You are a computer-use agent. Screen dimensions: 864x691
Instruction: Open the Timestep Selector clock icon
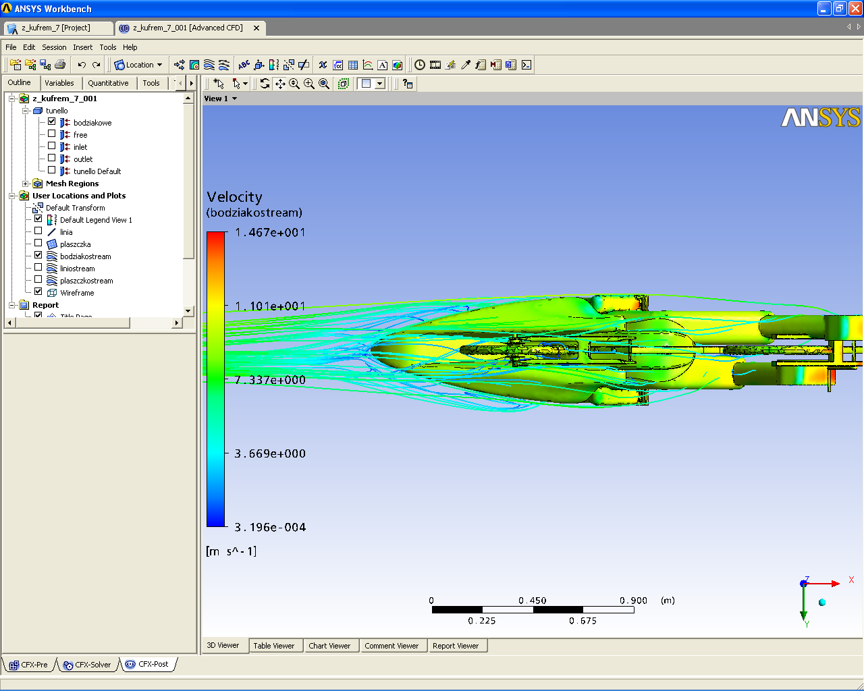pyautogui.click(x=420, y=65)
